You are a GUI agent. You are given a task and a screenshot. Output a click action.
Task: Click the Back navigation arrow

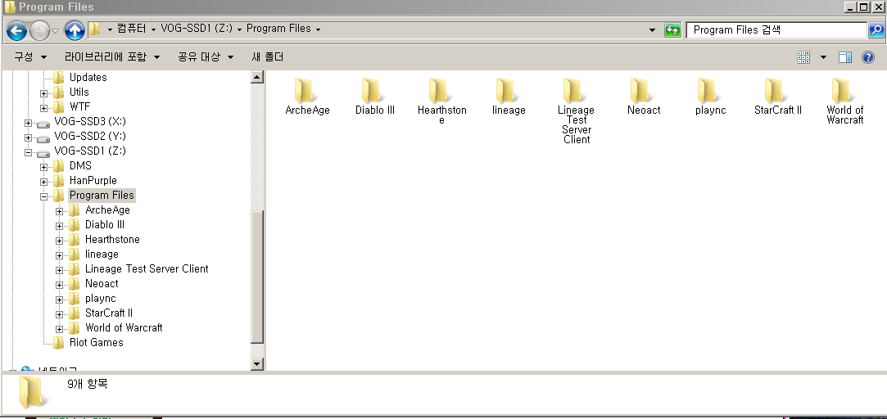tap(16, 30)
